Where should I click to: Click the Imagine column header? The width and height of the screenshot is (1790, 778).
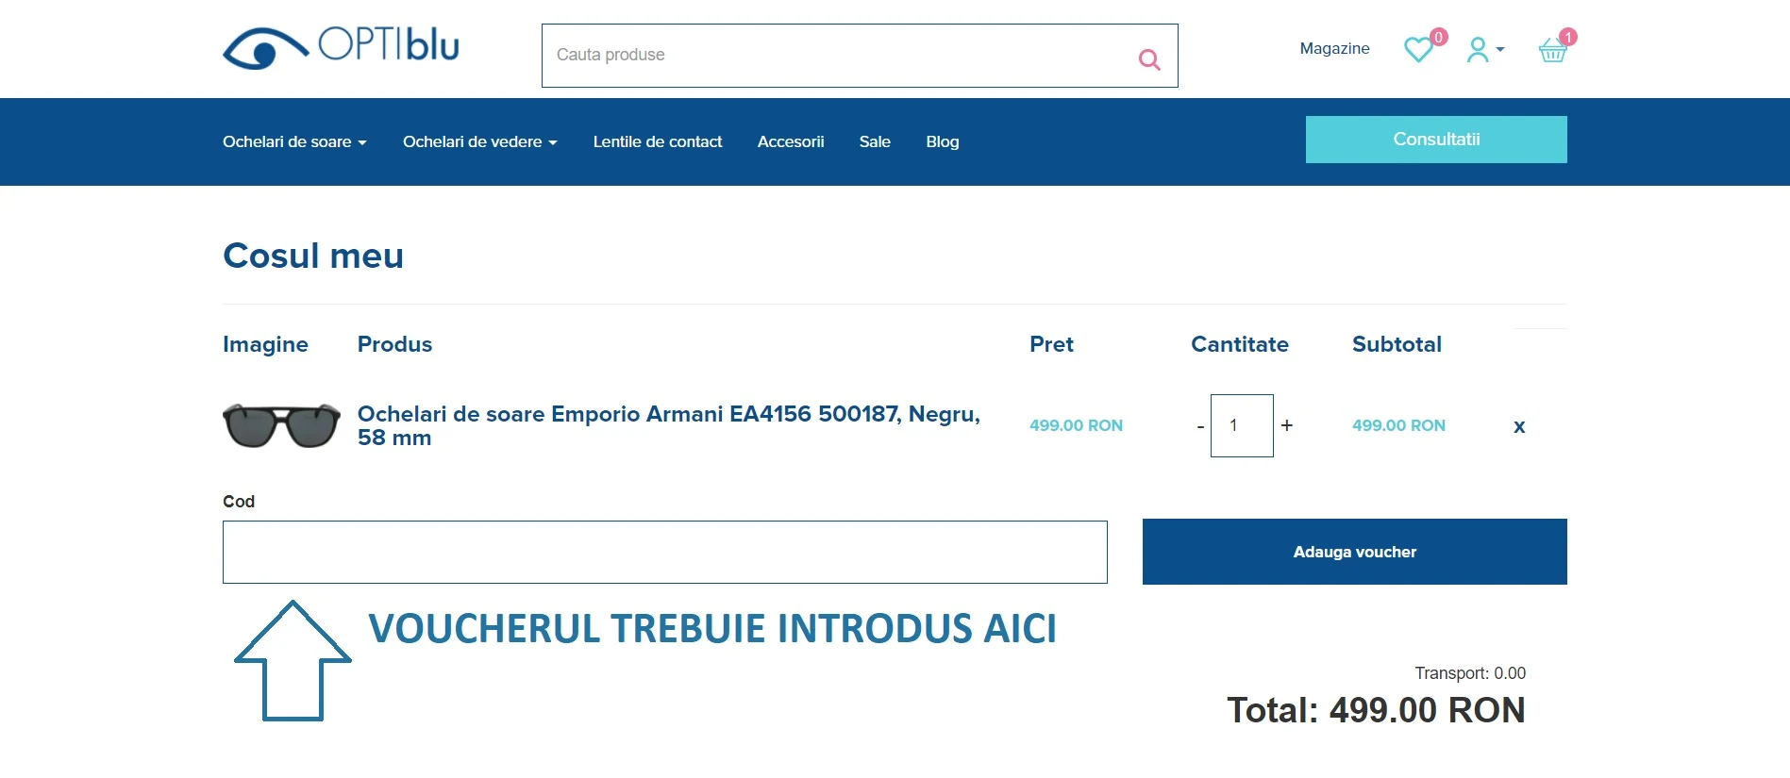[x=265, y=345]
